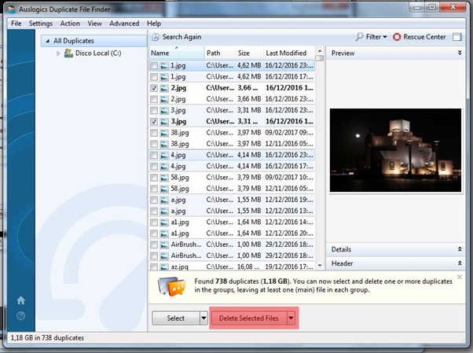Image resolution: width=473 pixels, height=353 pixels.
Task: Sort by the Name column header
Action: 177,53
